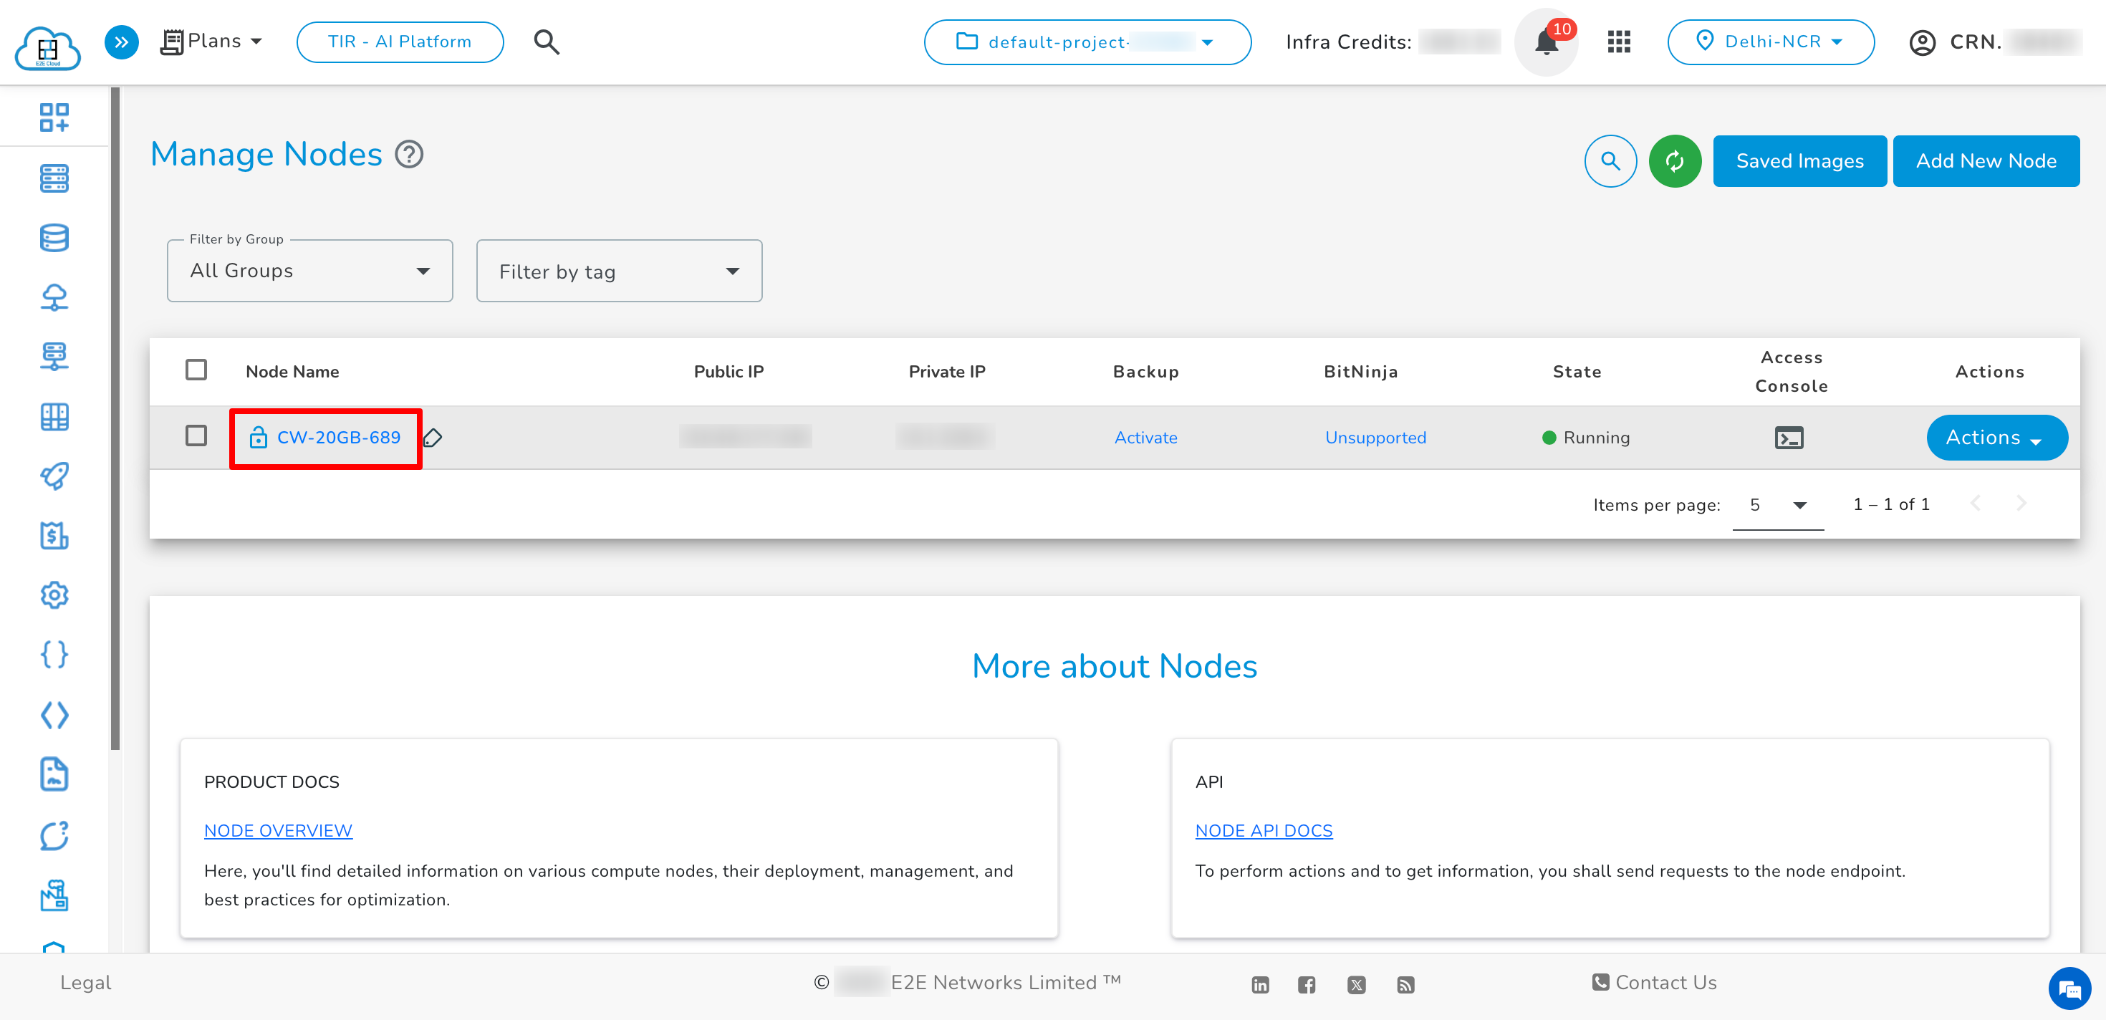2106x1020 pixels.
Task: Open the cloud storage sidebar icon
Action: tap(54, 297)
